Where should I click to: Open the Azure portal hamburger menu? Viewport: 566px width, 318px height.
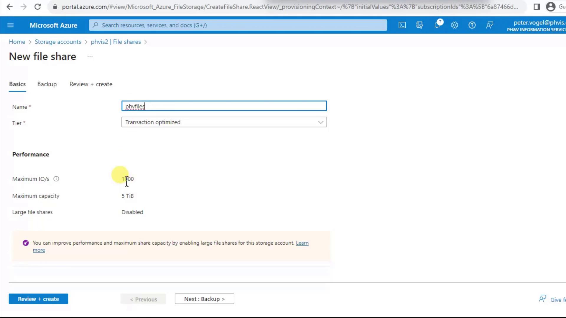pos(11,25)
